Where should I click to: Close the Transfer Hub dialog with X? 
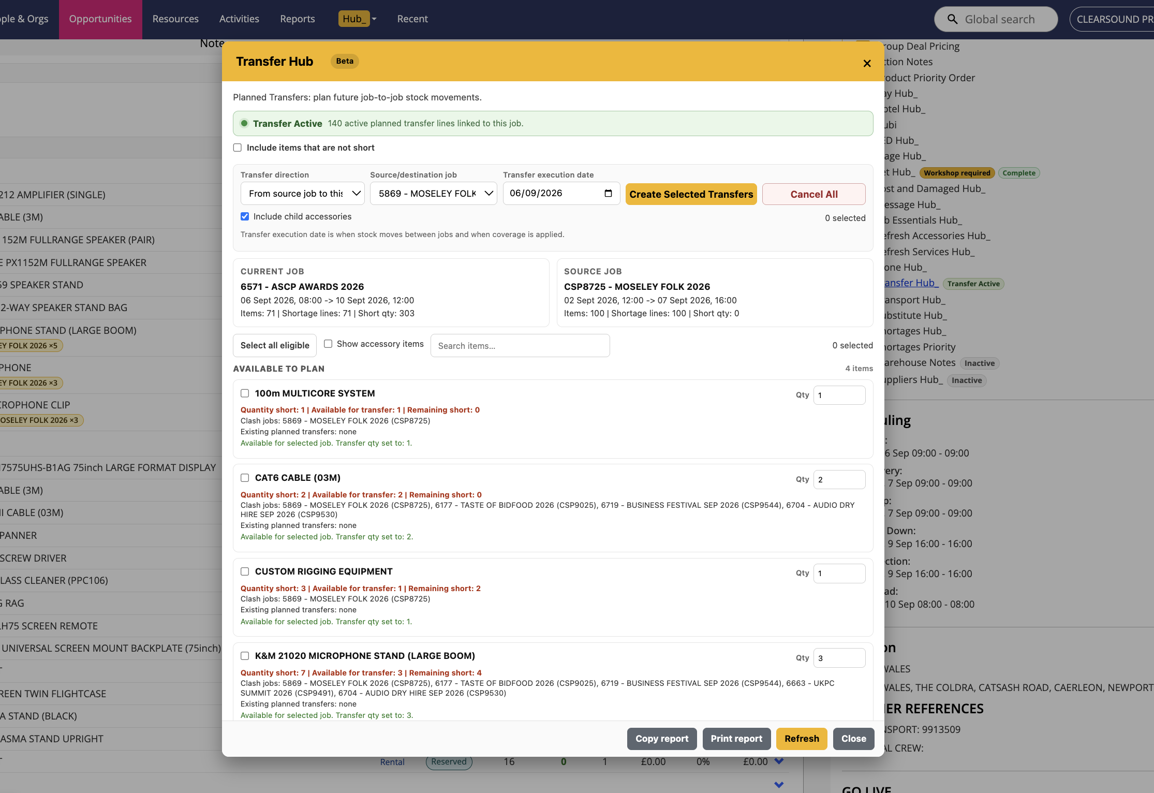(867, 63)
